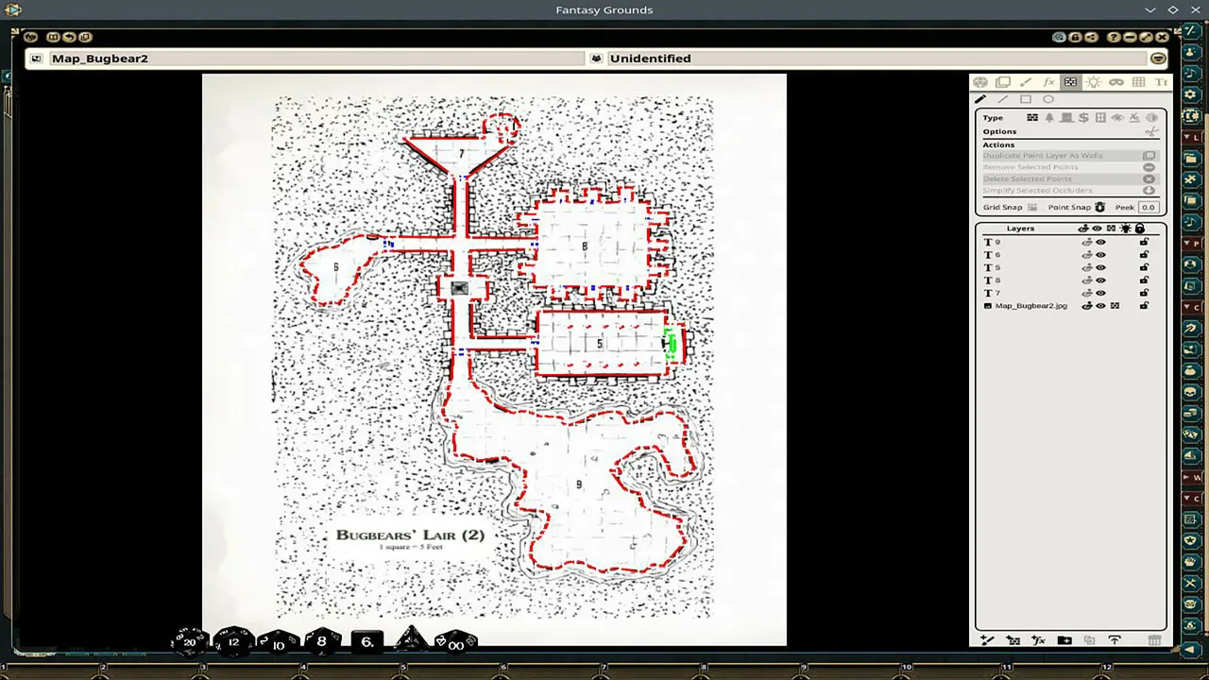This screenshot has width=1209, height=680.
Task: Toggle visibility of layer 6
Action: (x=1100, y=255)
